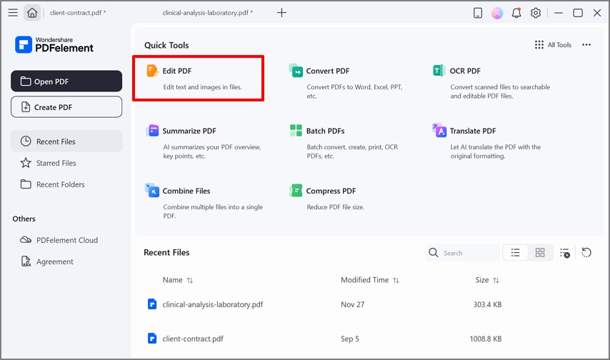Click the Agreement document icon
Viewport: 610px width, 360px height.
pos(26,261)
